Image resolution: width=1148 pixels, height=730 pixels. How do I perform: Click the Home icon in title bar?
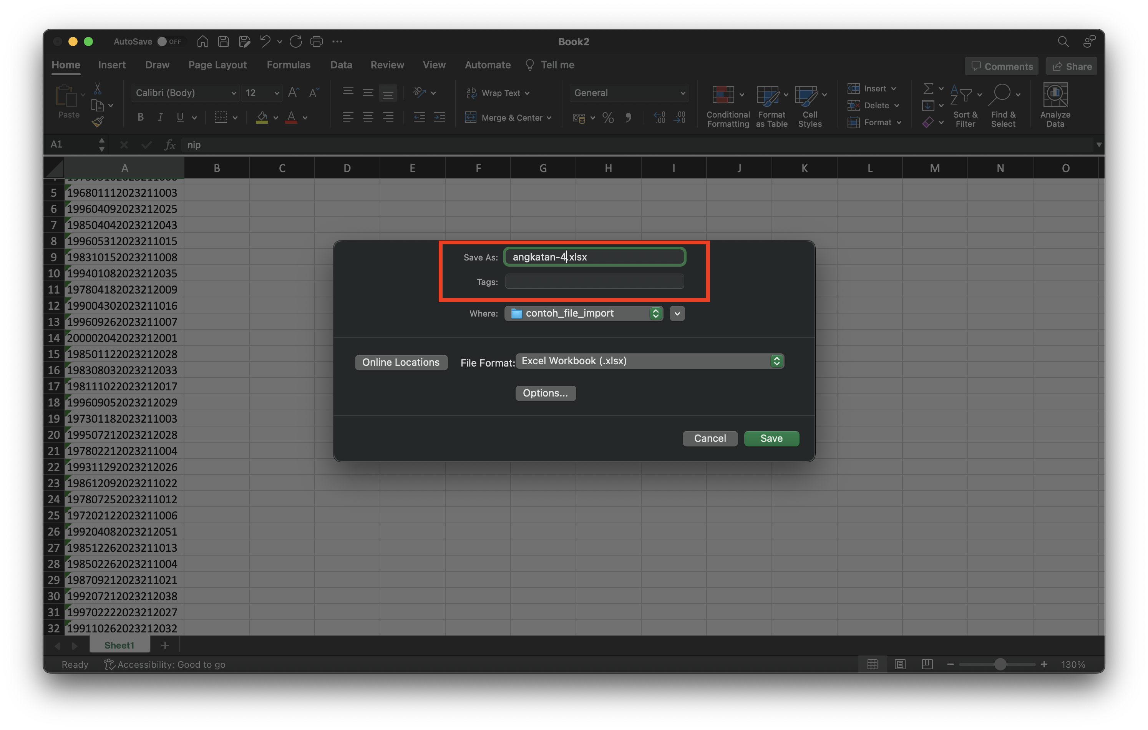[x=202, y=41]
